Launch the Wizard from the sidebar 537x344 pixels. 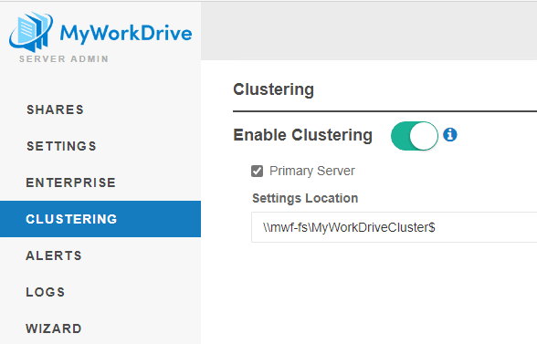coord(100,328)
